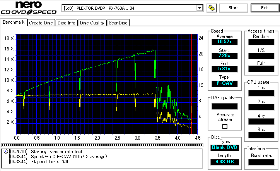This screenshot has height=171, width=280.
Task: Click the Exit button
Action: (x=265, y=8)
